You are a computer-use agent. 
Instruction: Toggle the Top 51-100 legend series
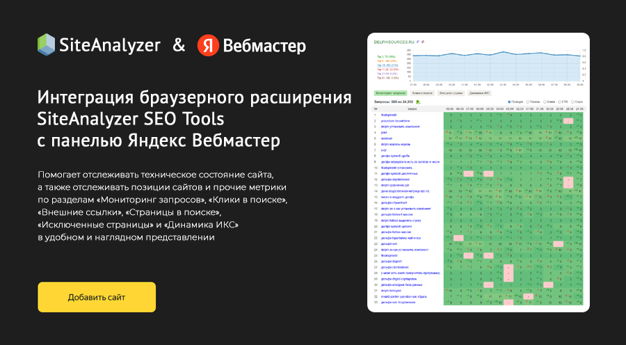(387, 78)
